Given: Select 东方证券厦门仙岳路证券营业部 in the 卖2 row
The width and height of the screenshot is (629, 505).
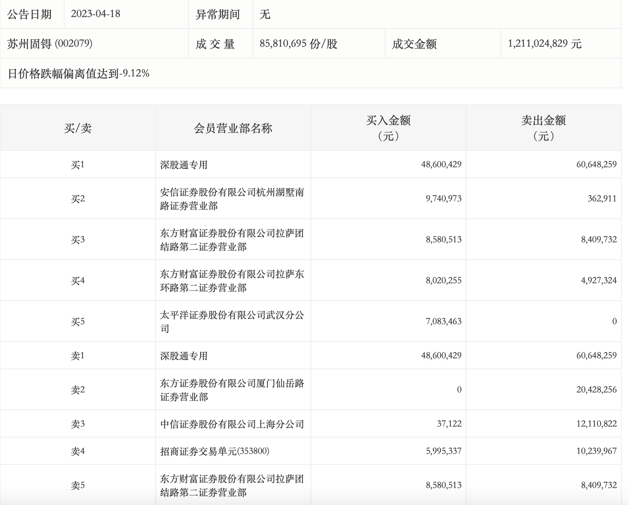Looking at the screenshot, I should (x=232, y=390).
